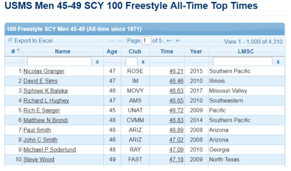Sort table by Name column header
Image resolution: width=291 pixels, height=171 pixels.
click(x=63, y=51)
